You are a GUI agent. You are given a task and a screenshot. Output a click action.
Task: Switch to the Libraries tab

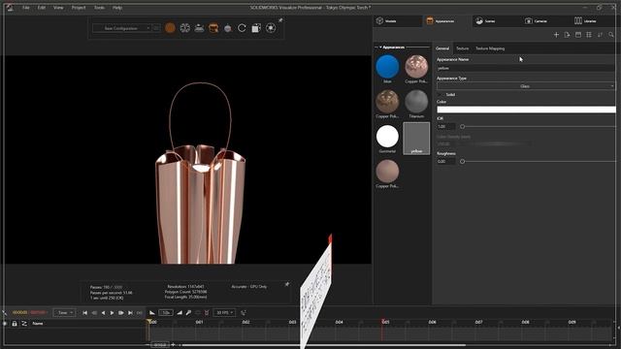click(x=595, y=21)
